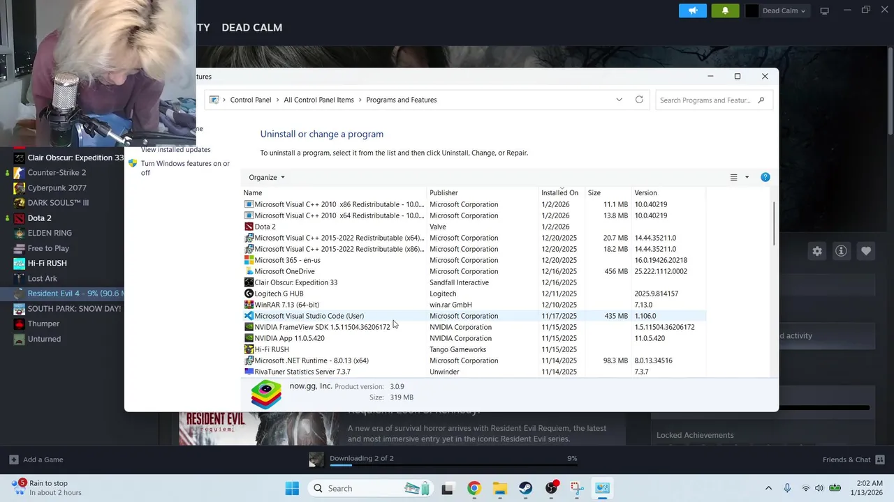This screenshot has width=894, height=502.
Task: Open Steam notifications bell
Action: point(725,10)
